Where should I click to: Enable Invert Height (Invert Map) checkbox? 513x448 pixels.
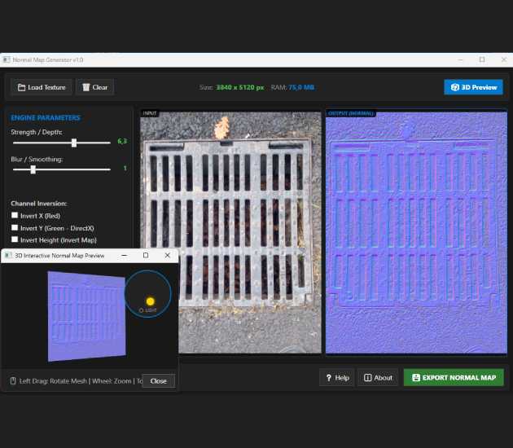point(15,239)
